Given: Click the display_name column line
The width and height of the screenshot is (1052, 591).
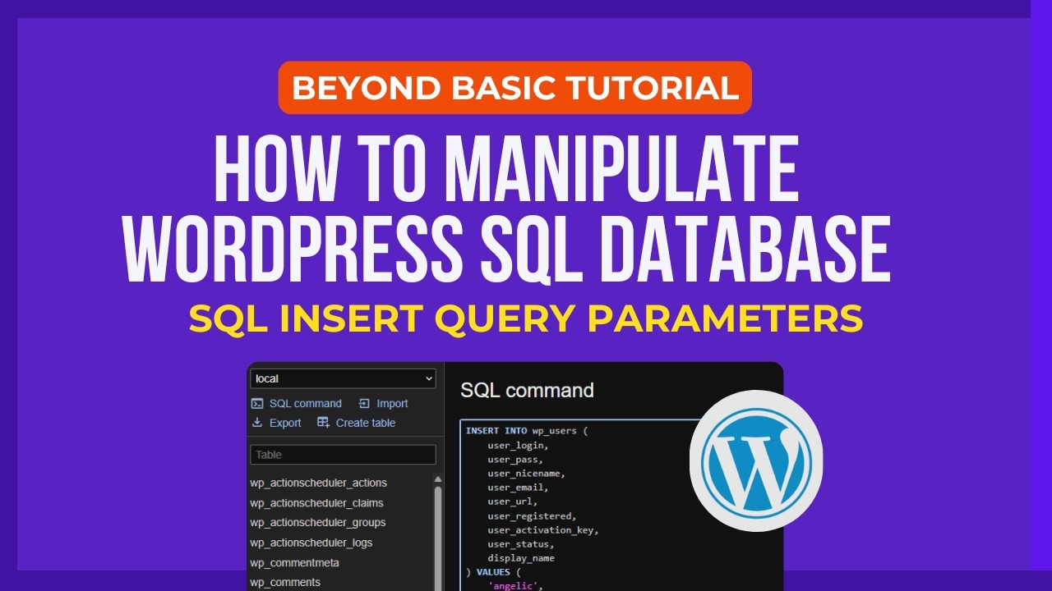Looking at the screenshot, I should click(x=521, y=558).
